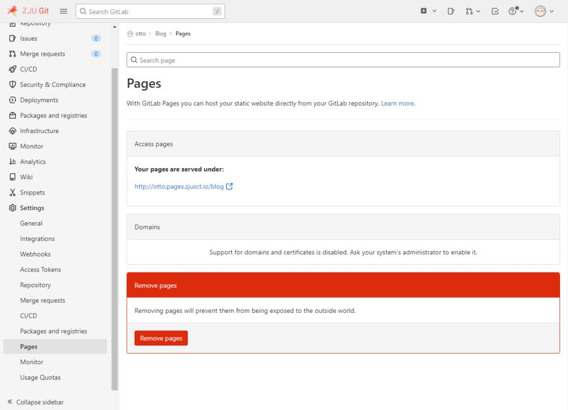Screen dimensions: 568x410
Task: Expand the Merge requests dropdown in the top bar
Action: pos(473,11)
